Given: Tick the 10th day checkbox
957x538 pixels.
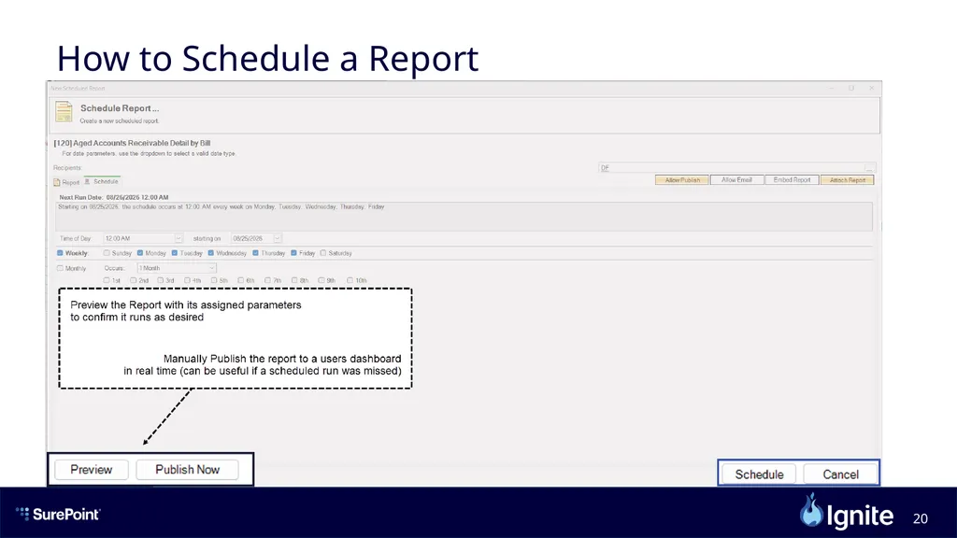Looking at the screenshot, I should [x=350, y=280].
